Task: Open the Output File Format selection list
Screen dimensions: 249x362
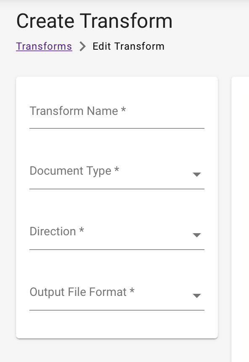Action: pos(117,295)
